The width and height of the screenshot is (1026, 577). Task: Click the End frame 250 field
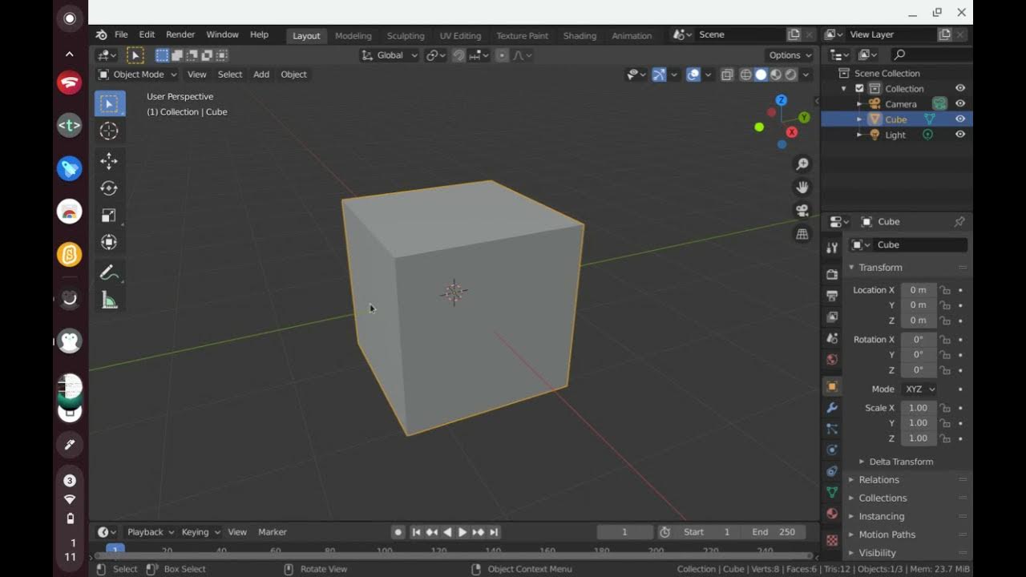pos(774,532)
